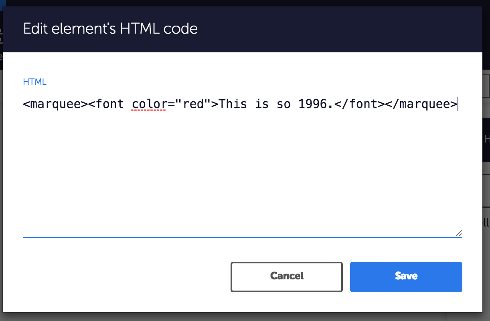Grab the textarea resize handle
This screenshot has height=321, width=490.
[x=459, y=233]
